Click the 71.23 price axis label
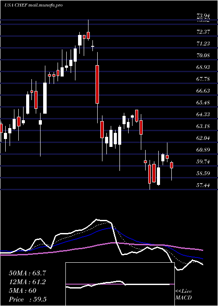The width and height of the screenshot is (218, 306). click(x=203, y=44)
